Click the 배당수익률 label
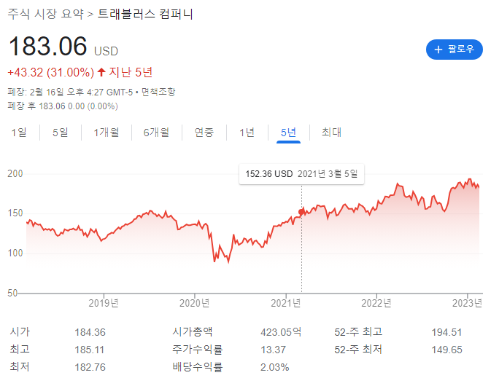Screen dimensions: 491x378 198,367
